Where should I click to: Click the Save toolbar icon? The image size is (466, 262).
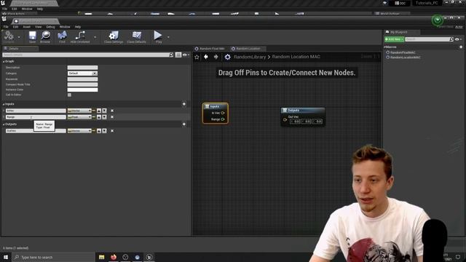point(32,37)
